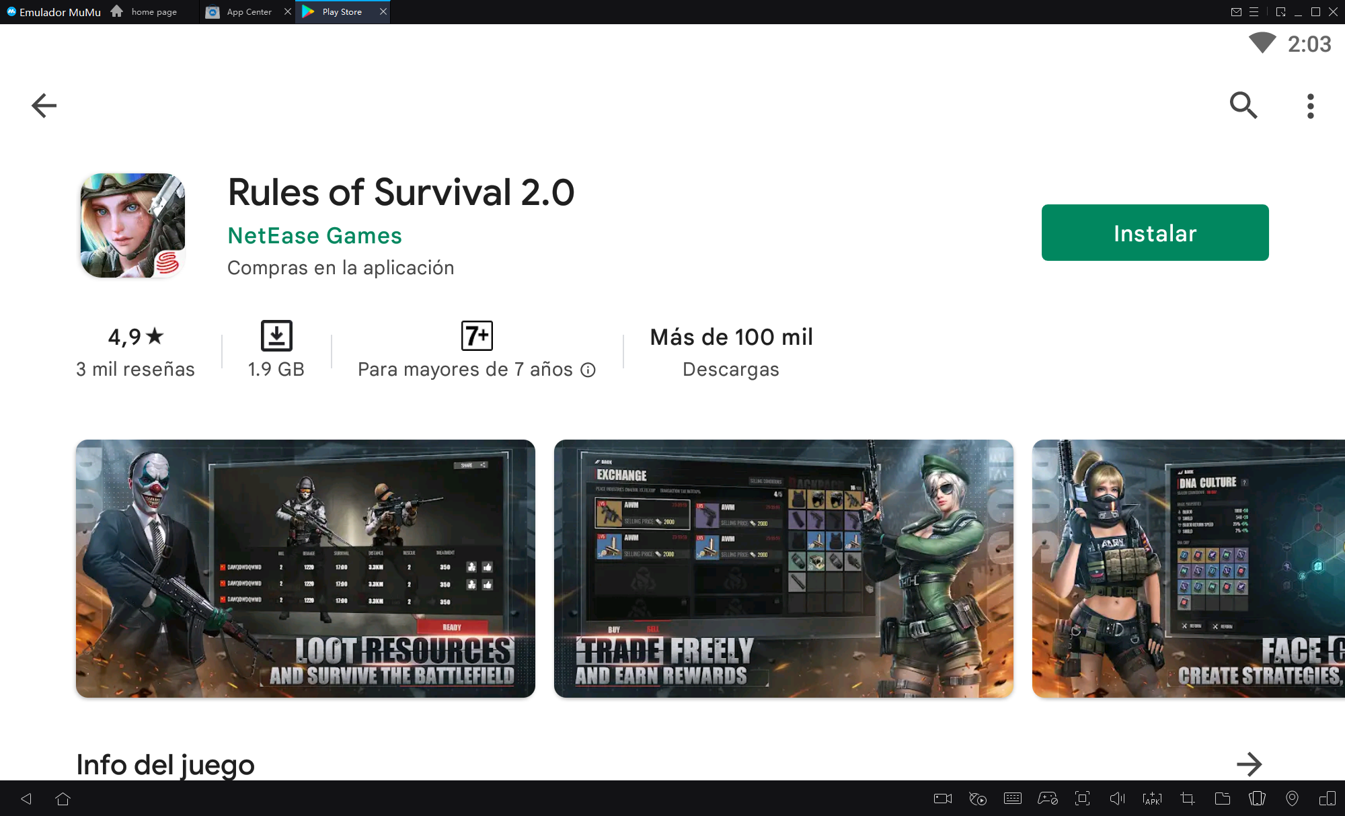
Task: Open the Play Store search magnifier
Action: (x=1243, y=106)
